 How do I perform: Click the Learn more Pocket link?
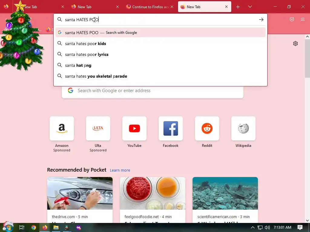coord(120,170)
